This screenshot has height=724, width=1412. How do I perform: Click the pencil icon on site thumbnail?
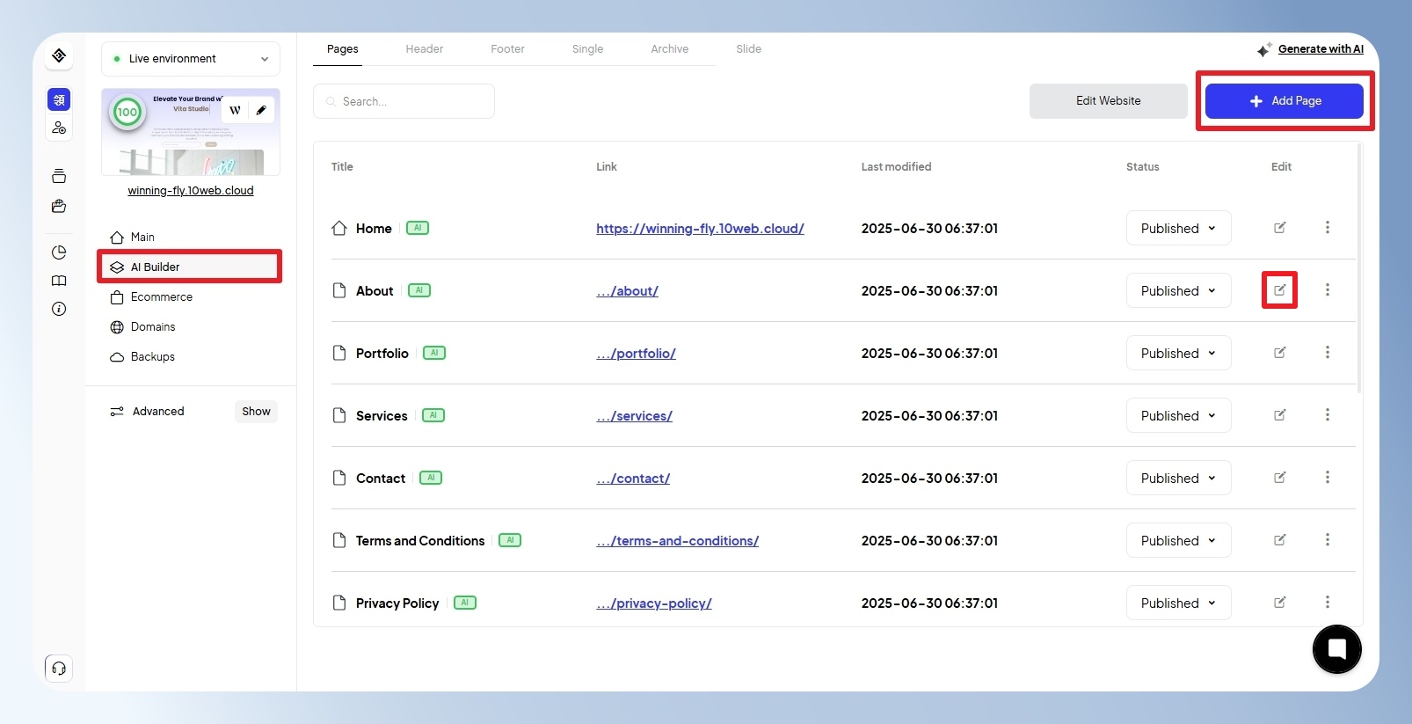point(261,110)
